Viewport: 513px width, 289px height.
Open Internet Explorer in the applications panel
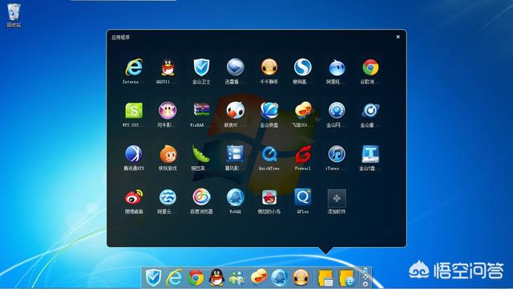(134, 67)
